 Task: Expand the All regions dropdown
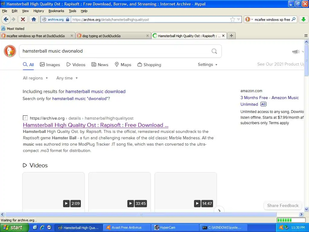point(35,78)
